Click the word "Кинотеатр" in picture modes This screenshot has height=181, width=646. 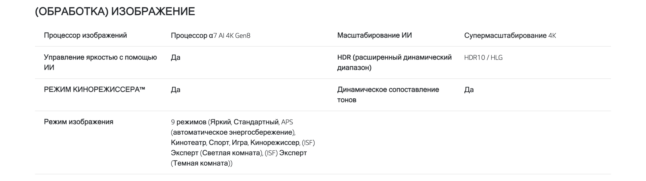(x=188, y=143)
